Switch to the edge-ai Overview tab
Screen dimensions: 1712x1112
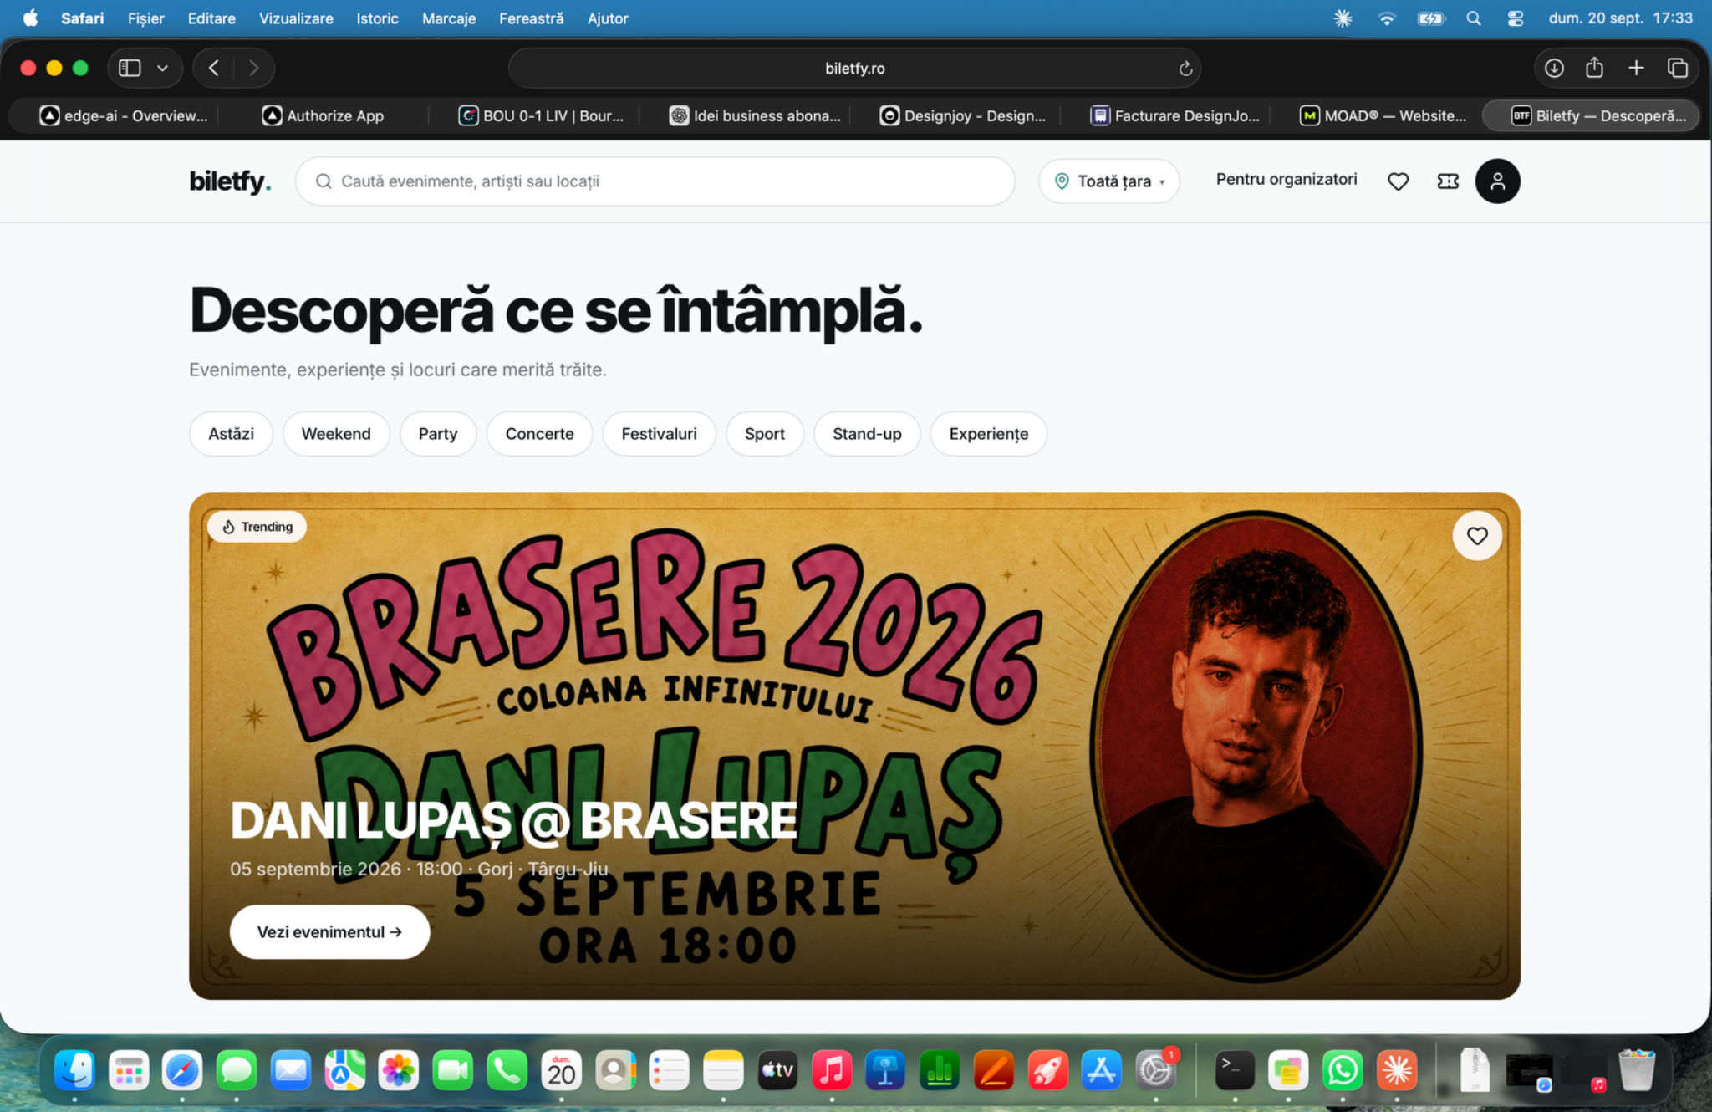point(122,115)
